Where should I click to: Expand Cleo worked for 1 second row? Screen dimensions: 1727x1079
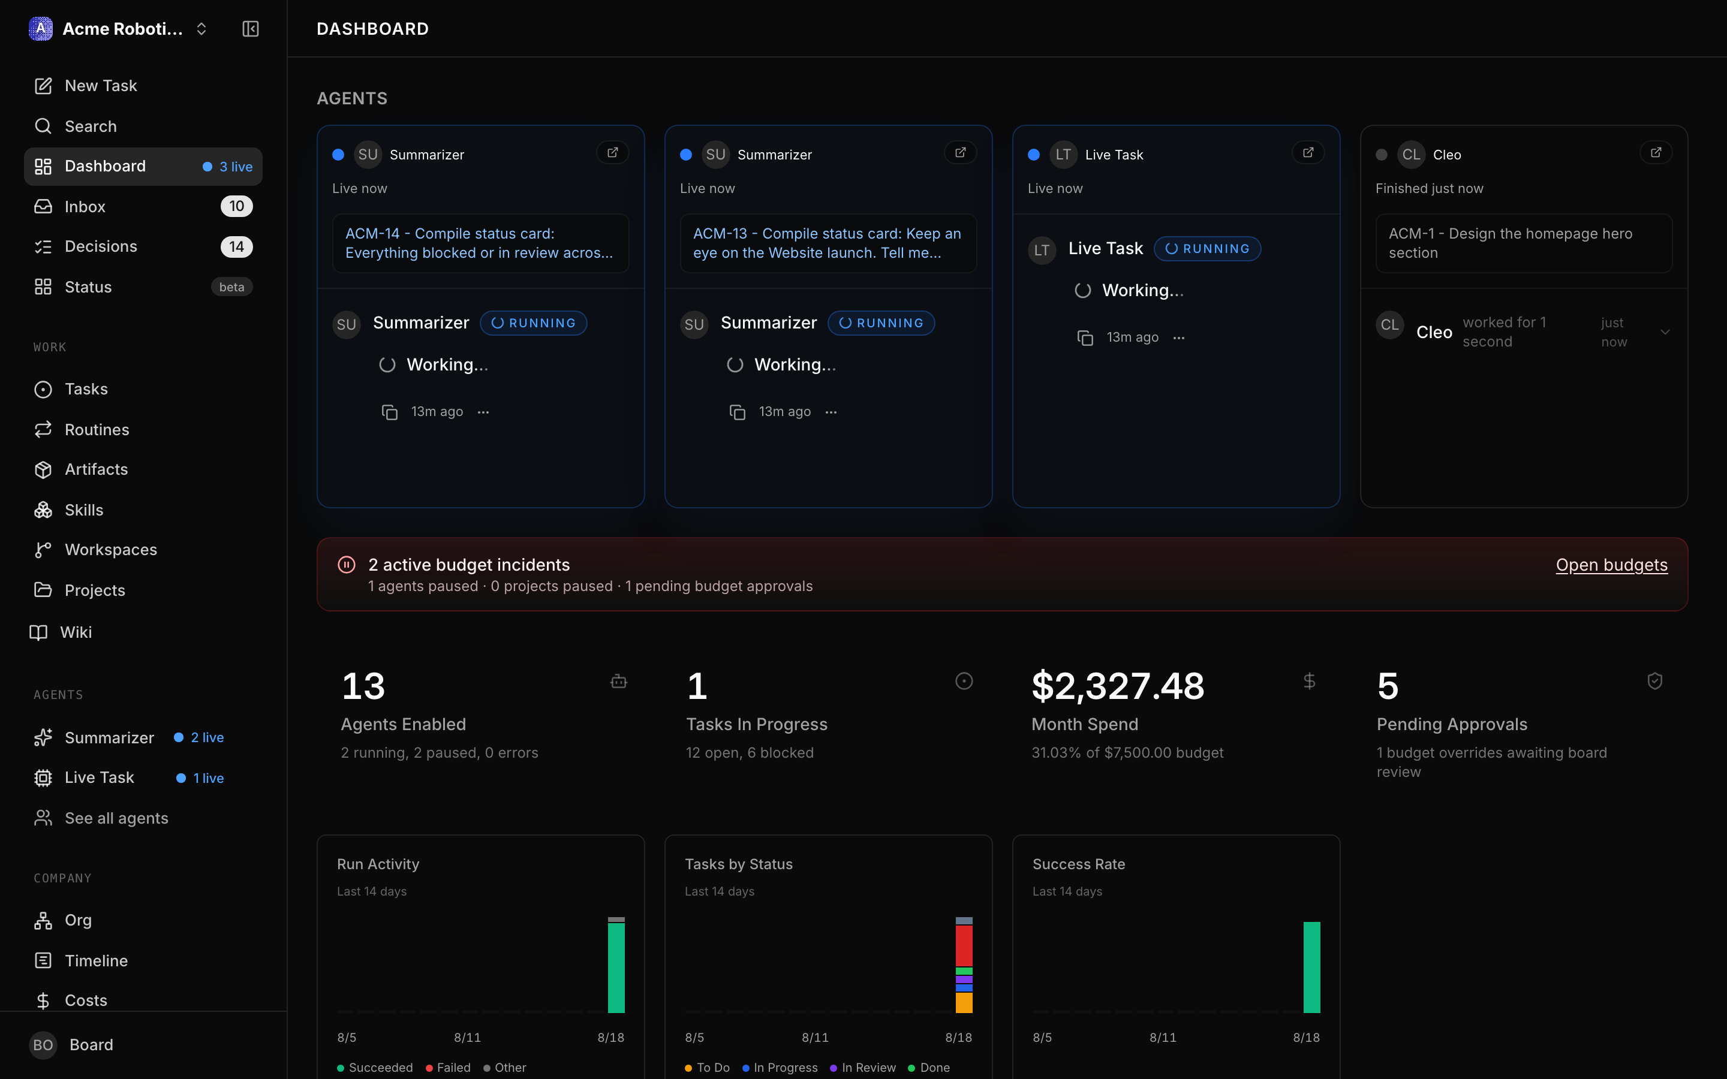[1665, 332]
